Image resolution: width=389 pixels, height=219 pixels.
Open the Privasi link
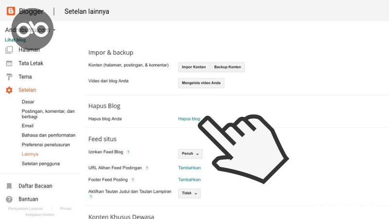66,209
